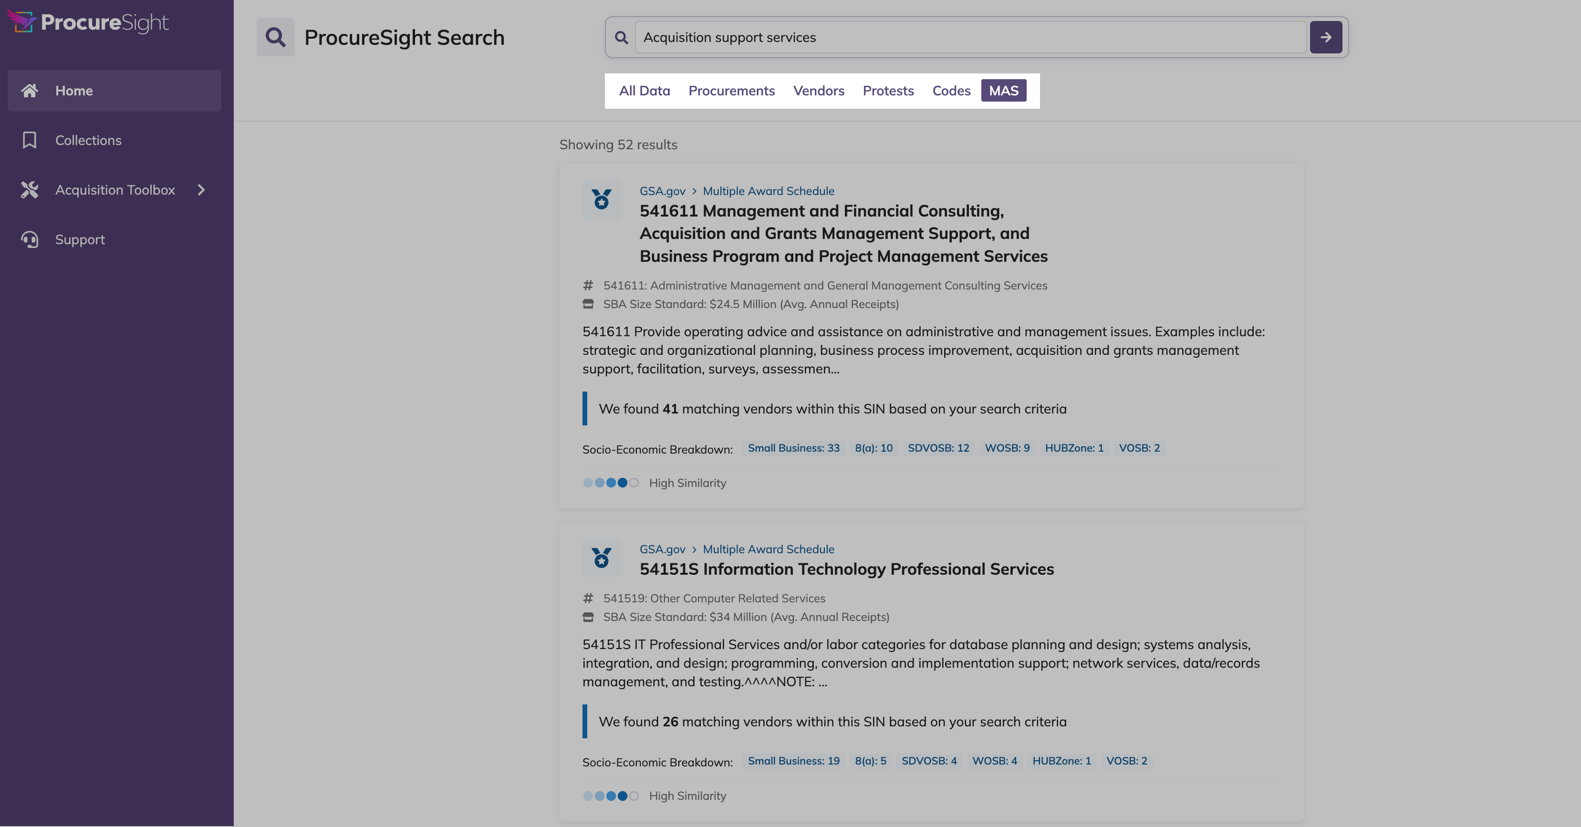Open GSA.gov link in the 54151S result

[662, 550]
